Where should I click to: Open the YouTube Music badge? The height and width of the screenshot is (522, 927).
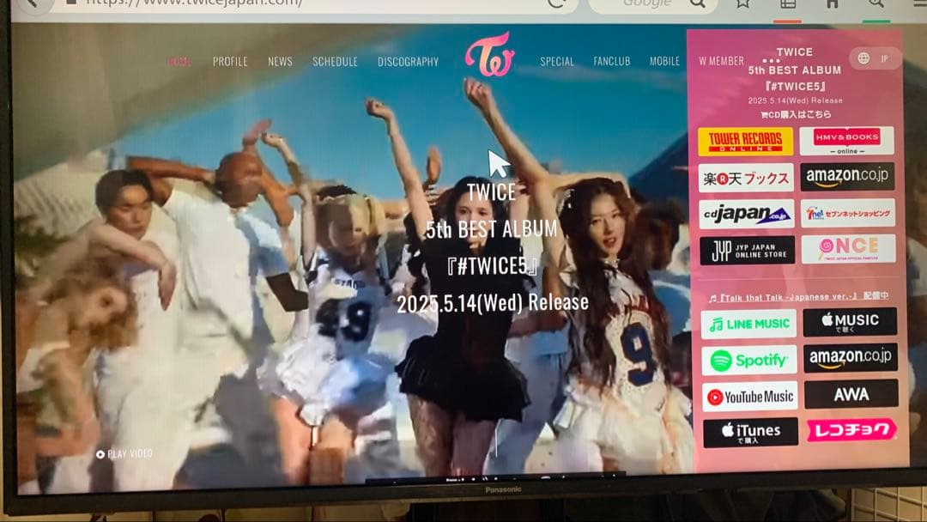[x=749, y=397]
